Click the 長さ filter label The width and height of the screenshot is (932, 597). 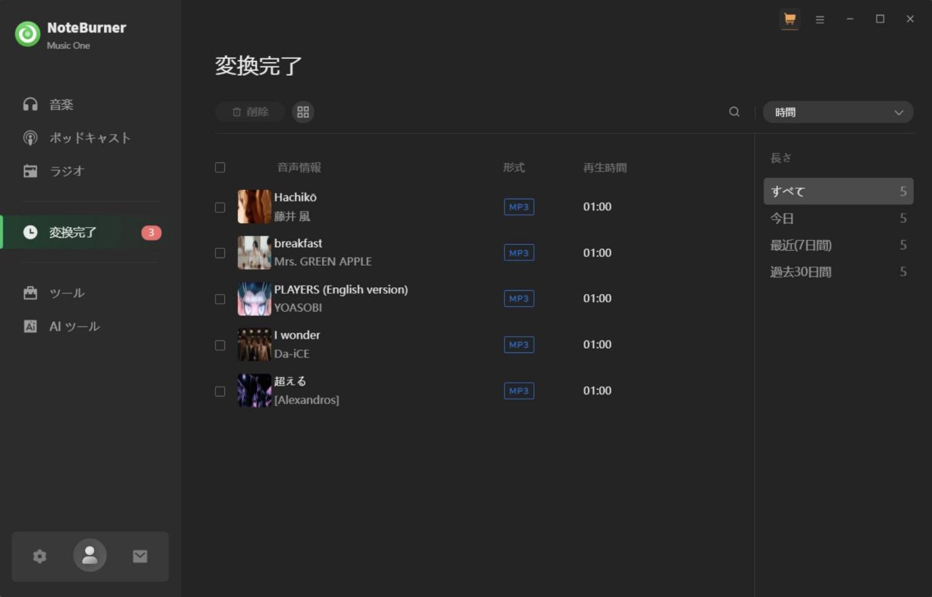tap(781, 158)
